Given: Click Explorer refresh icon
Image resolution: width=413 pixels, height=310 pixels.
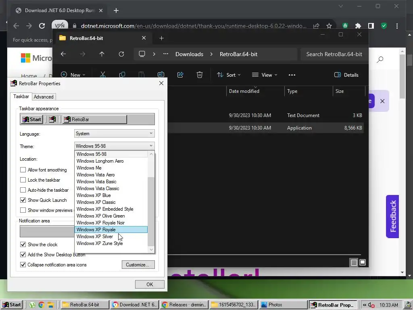Looking at the screenshot, I should tap(121, 54).
